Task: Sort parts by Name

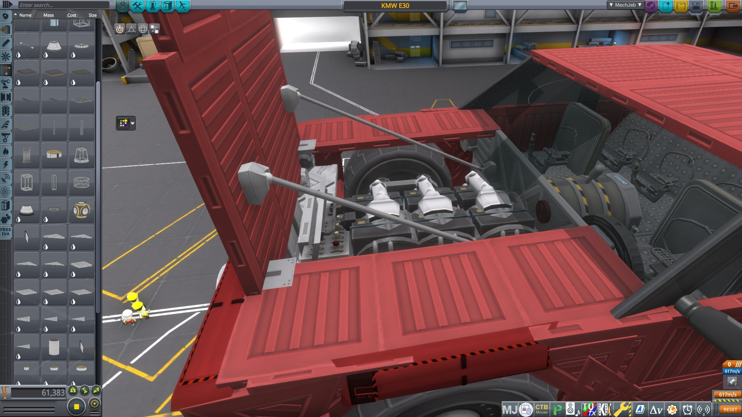Action: (x=26, y=15)
